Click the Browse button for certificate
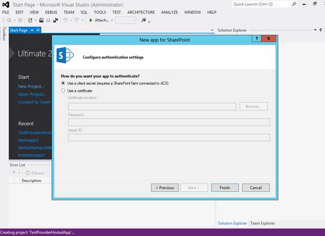The height and width of the screenshot is (236, 325). click(254, 106)
